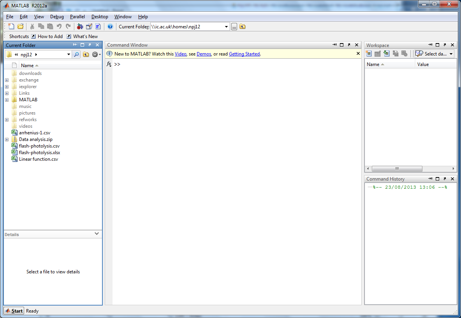The image size is (461, 318).
Task: Open the Current Folder path dropdown
Action: tap(226, 27)
